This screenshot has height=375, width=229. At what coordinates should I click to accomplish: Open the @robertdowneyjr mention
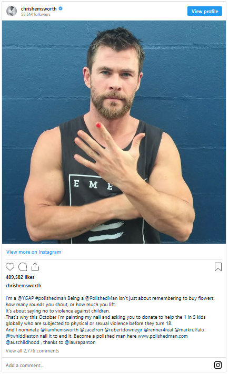(x=123, y=330)
